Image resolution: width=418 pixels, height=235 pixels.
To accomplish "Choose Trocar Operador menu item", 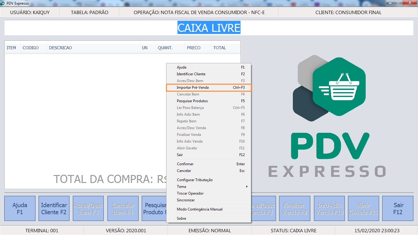I will point(208,193).
